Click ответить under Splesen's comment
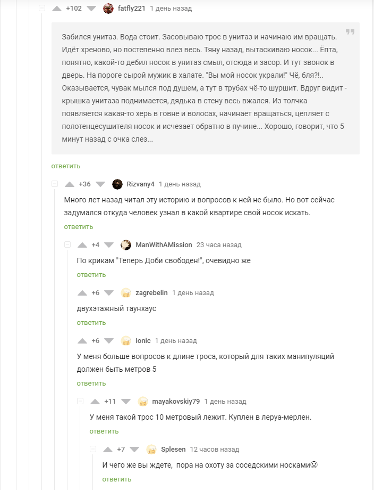 pyautogui.click(x=117, y=479)
